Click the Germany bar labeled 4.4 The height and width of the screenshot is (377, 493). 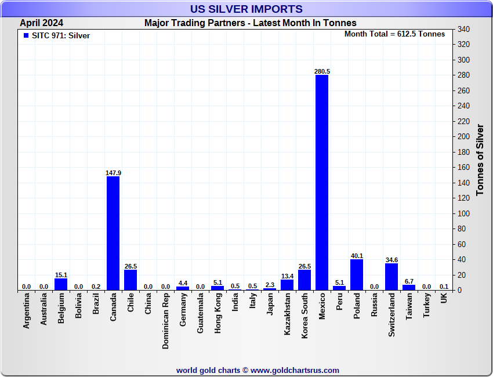coord(183,288)
